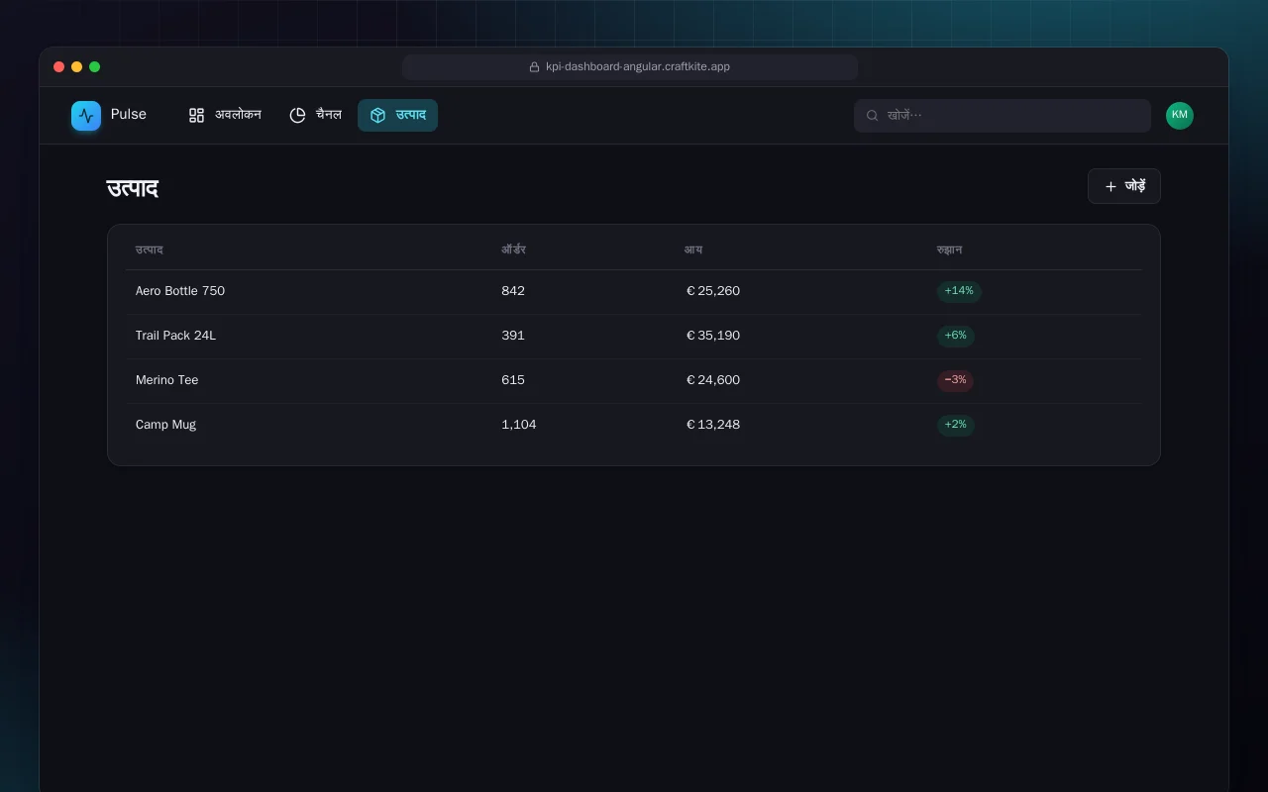This screenshot has height=792, width=1268.
Task: Sort by the ऑर्डर column header
Action: click(513, 249)
